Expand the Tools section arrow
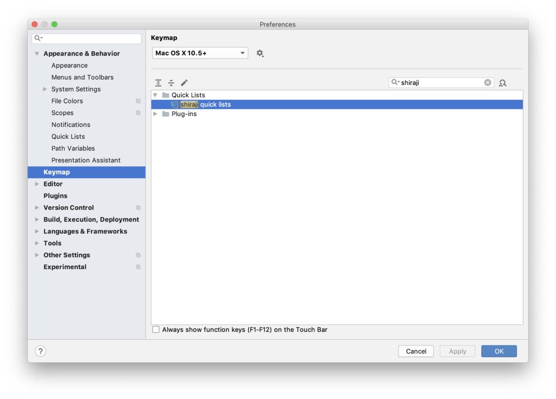The width and height of the screenshot is (556, 399). tap(37, 243)
